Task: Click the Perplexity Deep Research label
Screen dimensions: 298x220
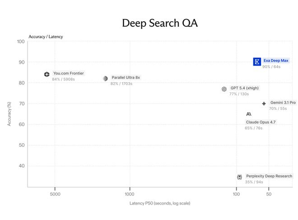Action: pyautogui.click(x=269, y=176)
